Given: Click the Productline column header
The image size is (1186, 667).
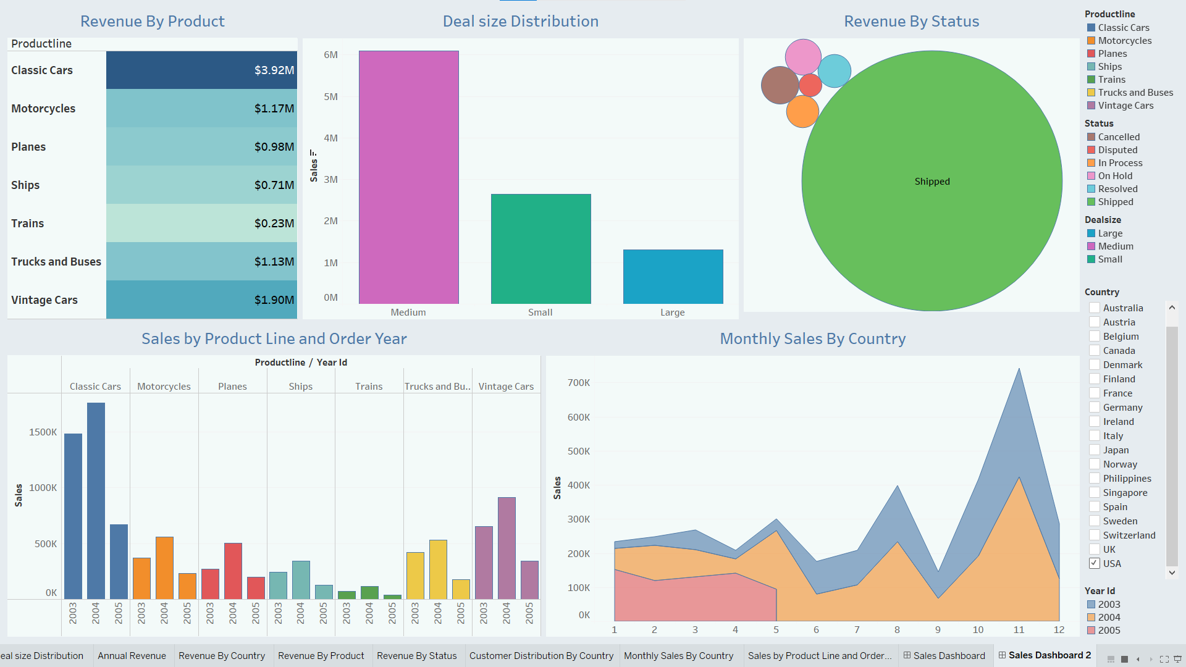Looking at the screenshot, I should (41, 44).
